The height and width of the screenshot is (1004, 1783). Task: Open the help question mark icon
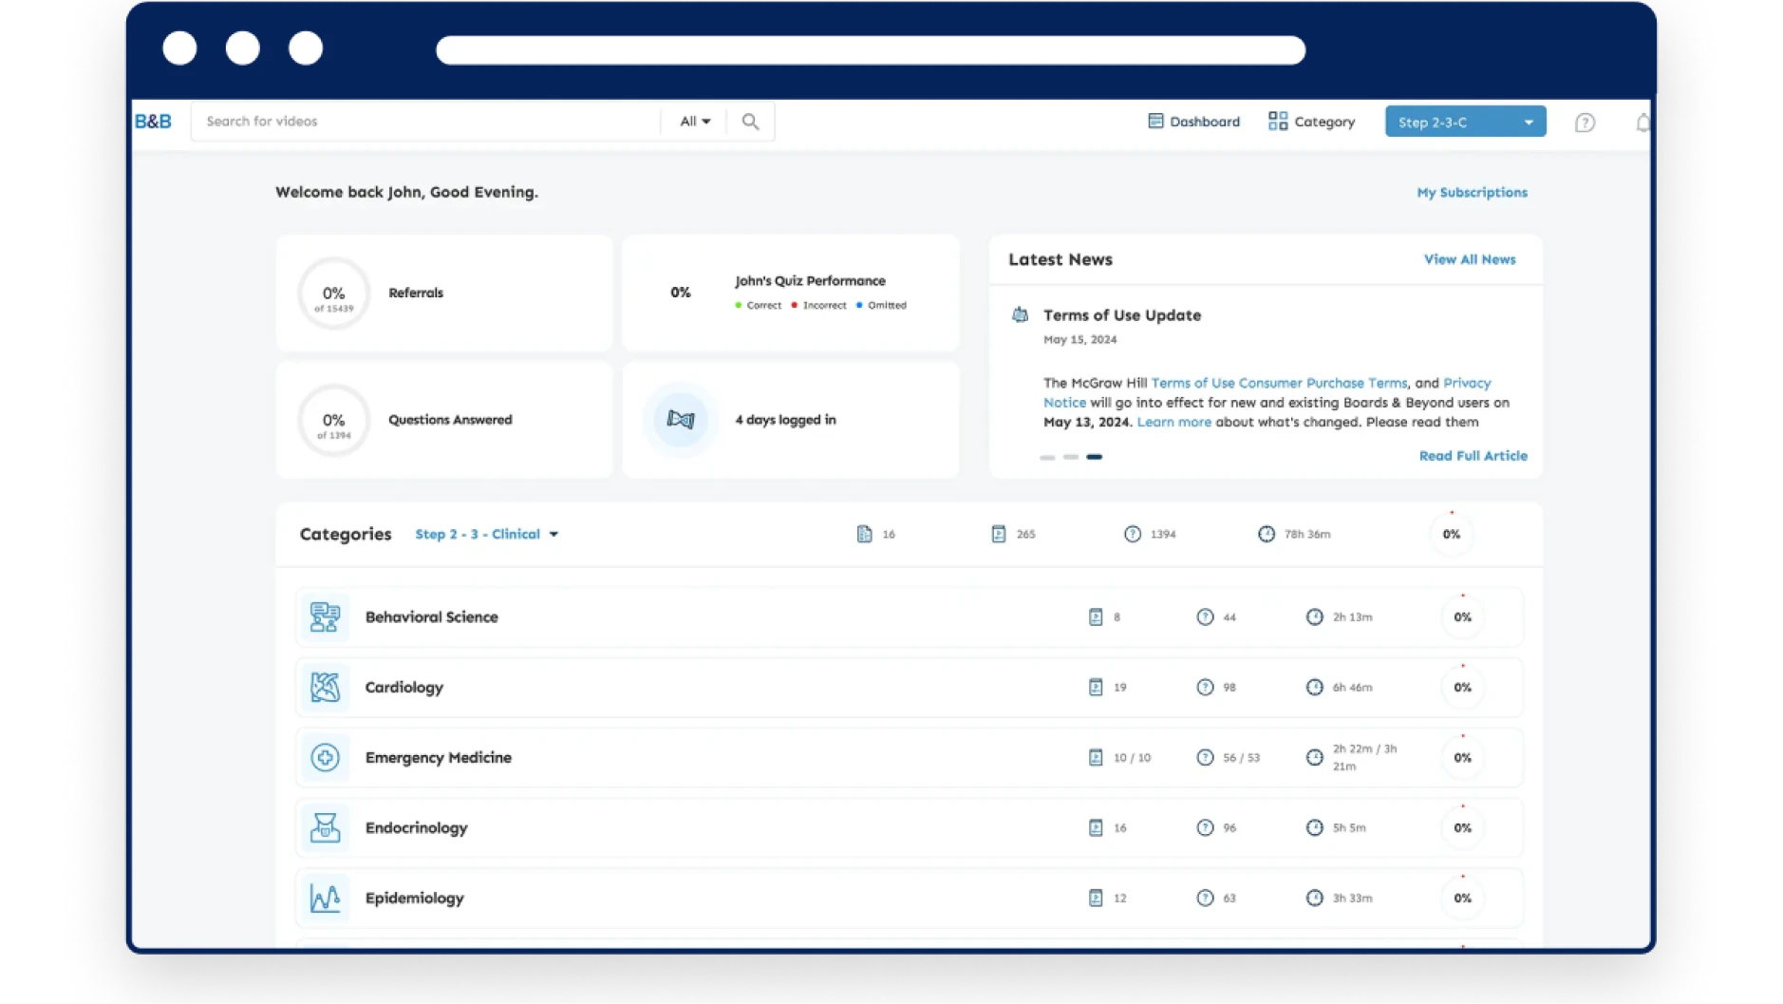pos(1585,123)
